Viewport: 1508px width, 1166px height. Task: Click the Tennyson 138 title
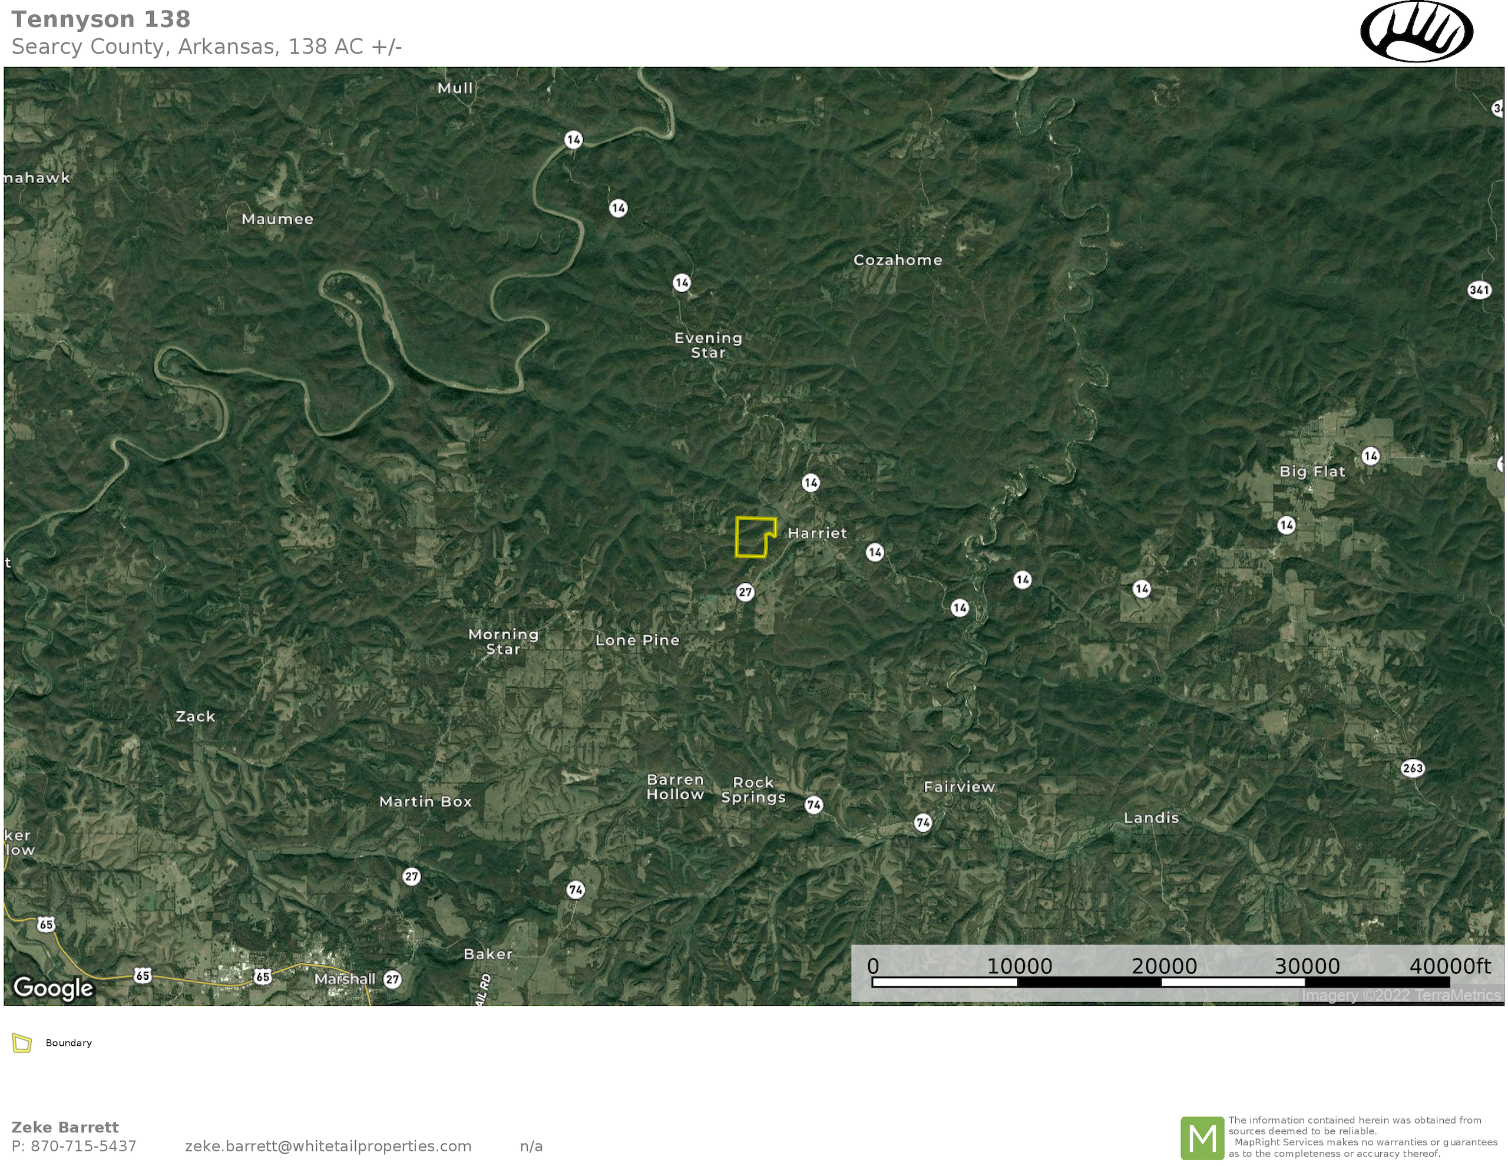(101, 19)
